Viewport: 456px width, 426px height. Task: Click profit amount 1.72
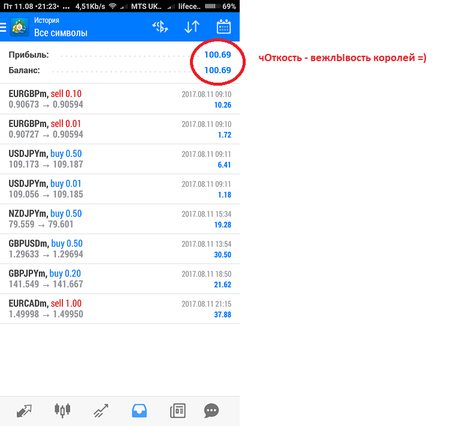click(225, 135)
